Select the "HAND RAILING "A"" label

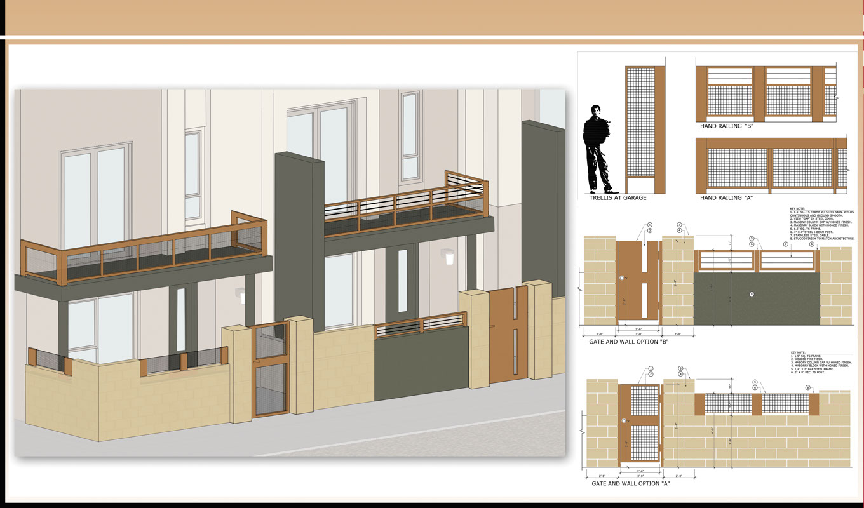pyautogui.click(x=731, y=198)
